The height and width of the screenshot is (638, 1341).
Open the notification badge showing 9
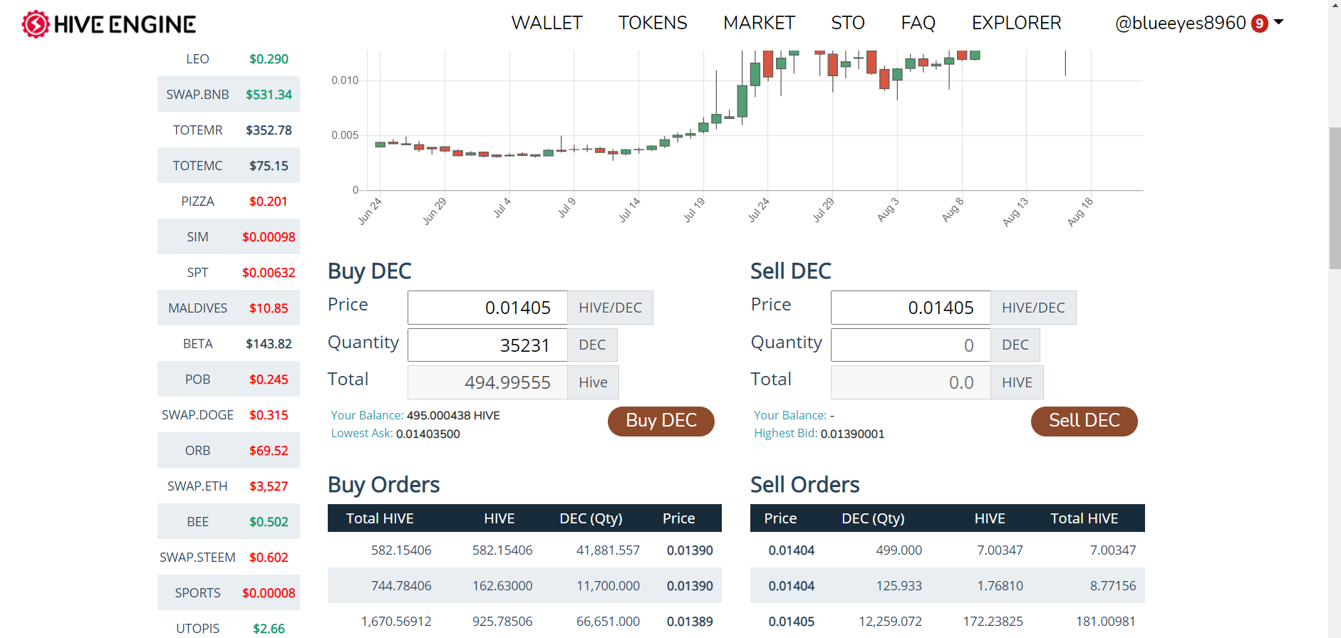[x=1259, y=23]
